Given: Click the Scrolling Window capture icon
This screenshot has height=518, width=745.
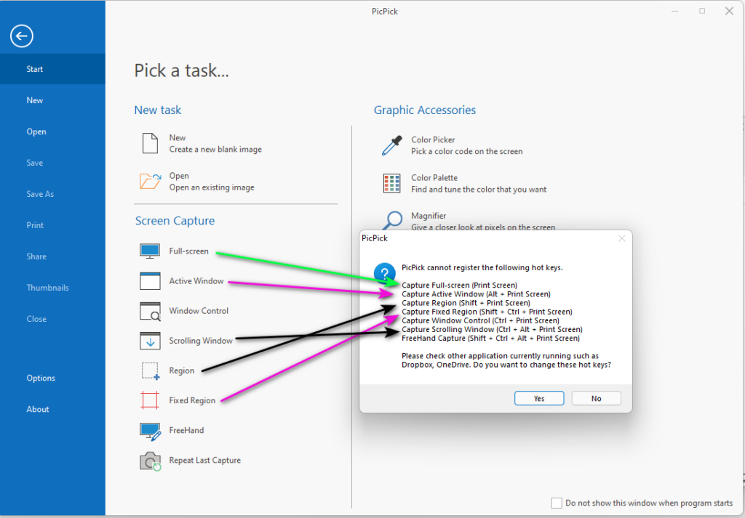Looking at the screenshot, I should [x=150, y=341].
